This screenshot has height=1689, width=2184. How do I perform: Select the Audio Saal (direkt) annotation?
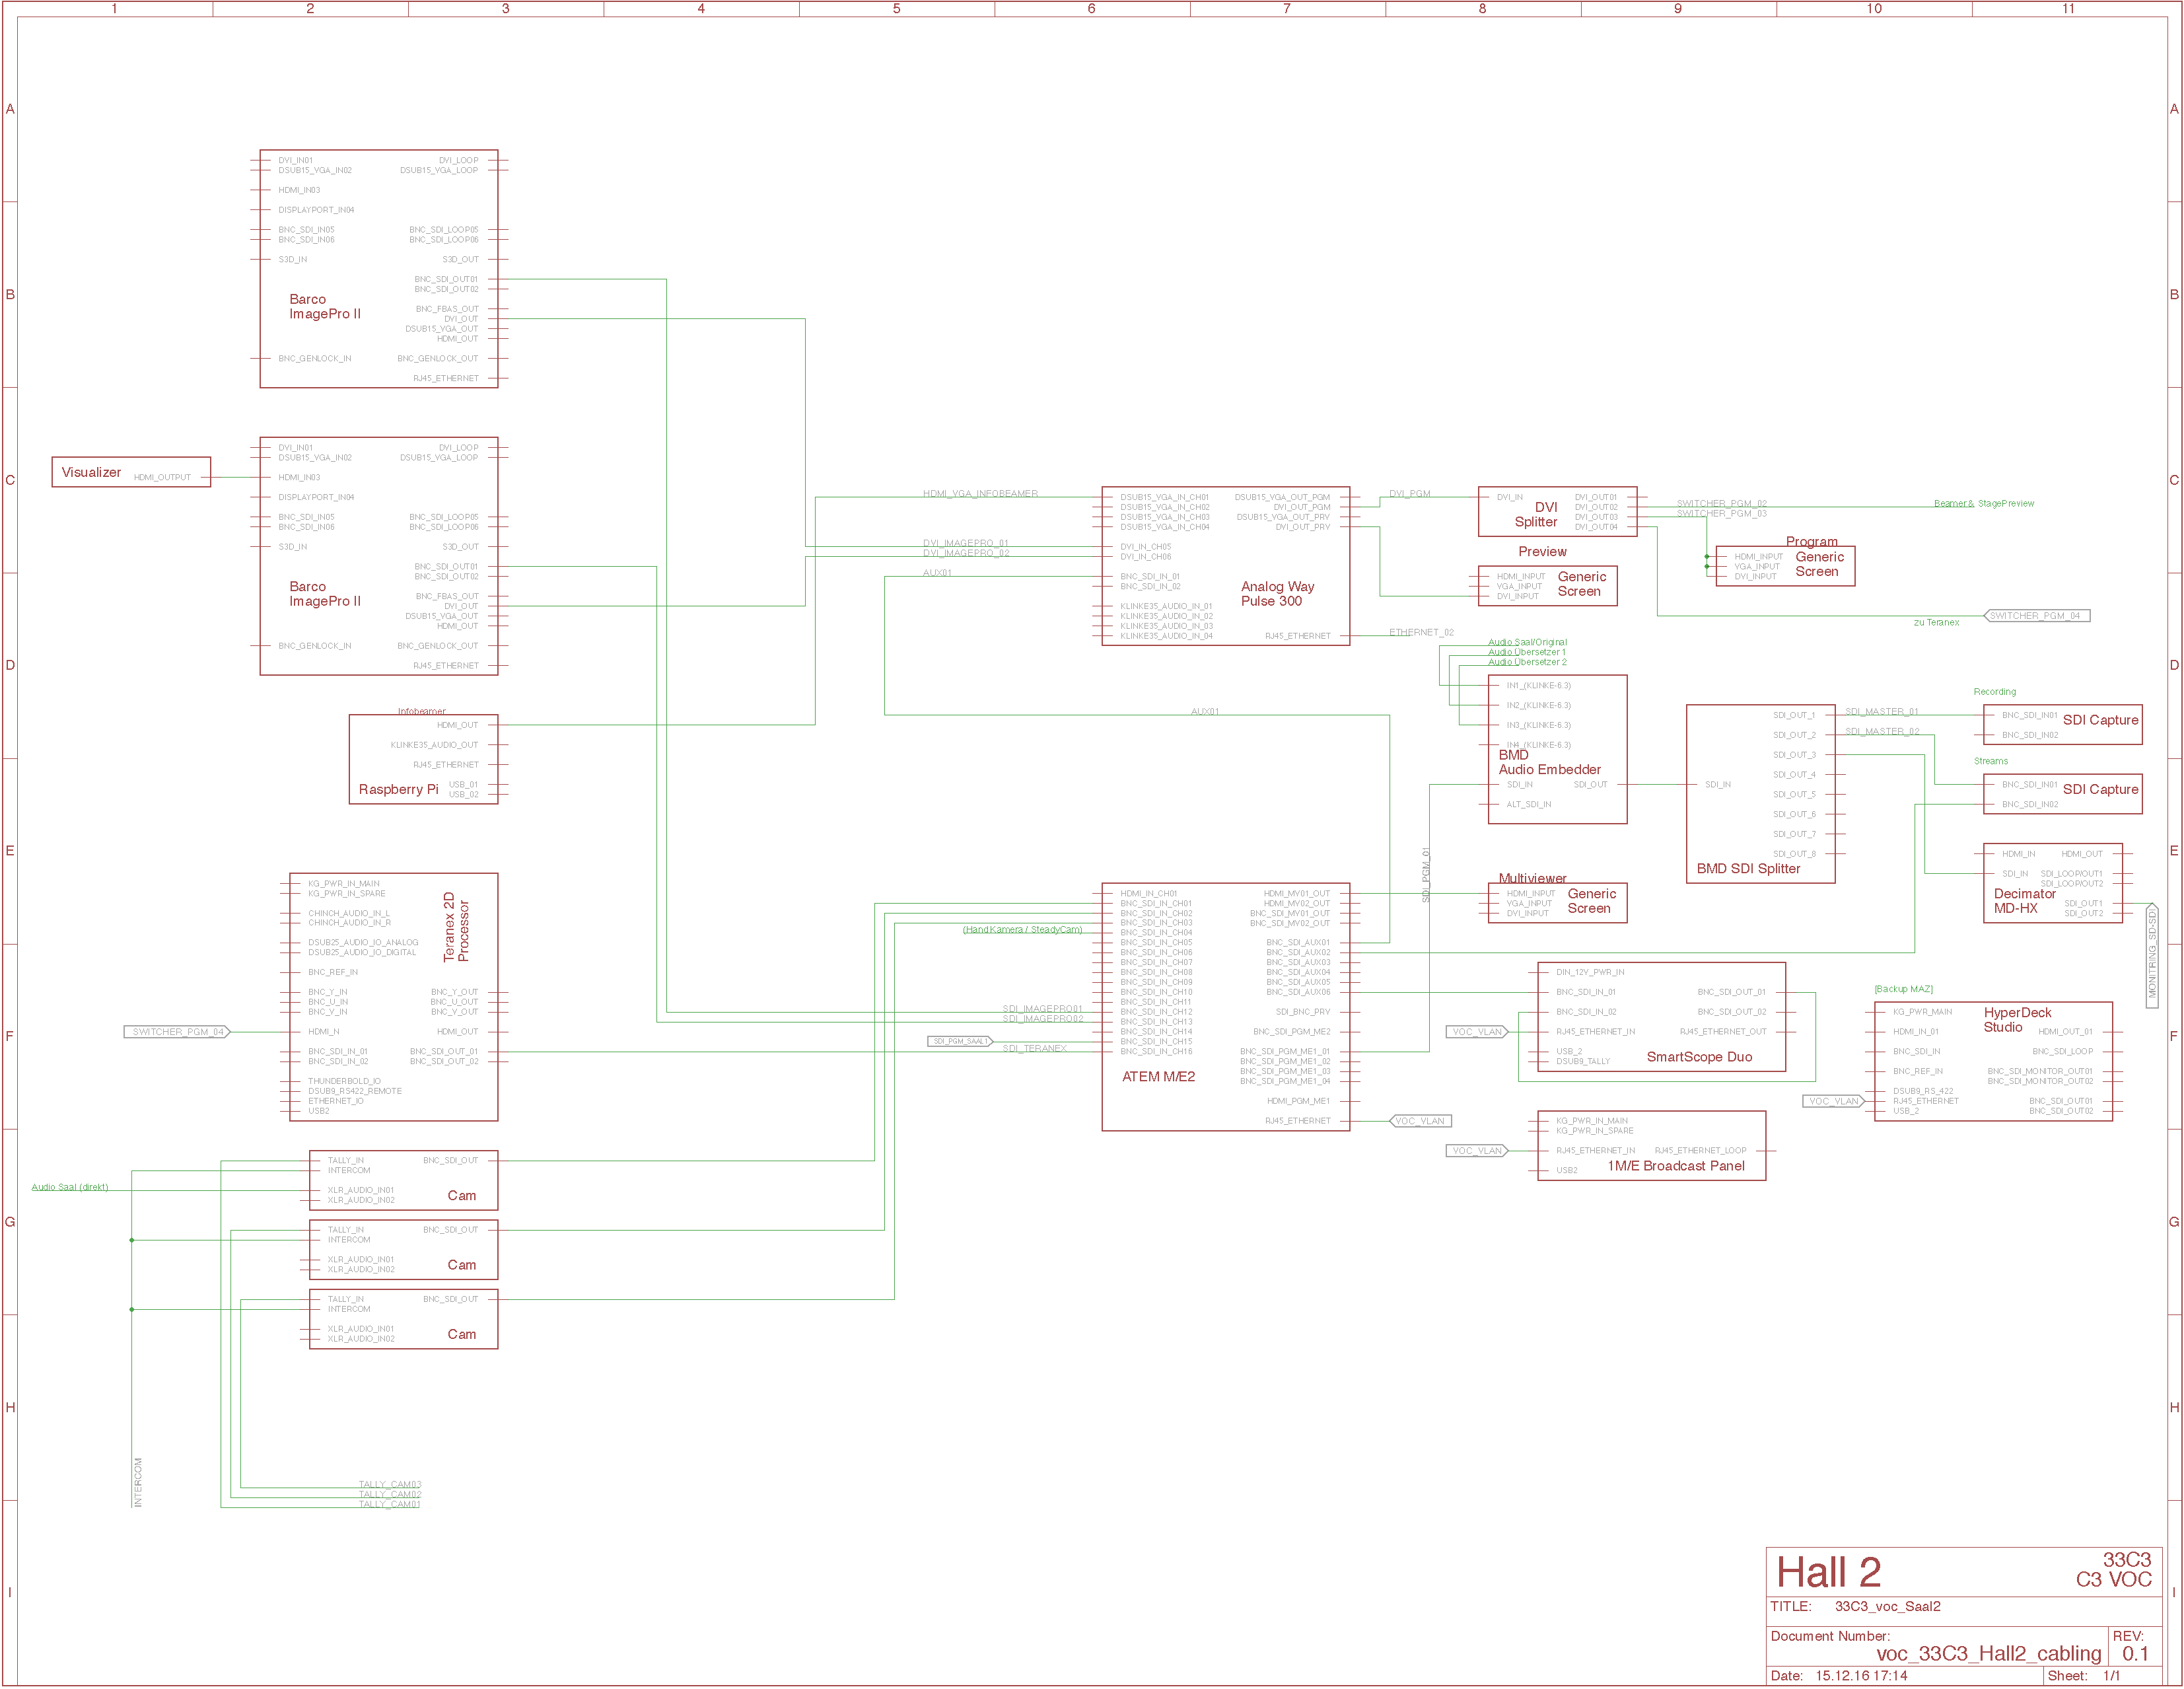pyautogui.click(x=69, y=1187)
